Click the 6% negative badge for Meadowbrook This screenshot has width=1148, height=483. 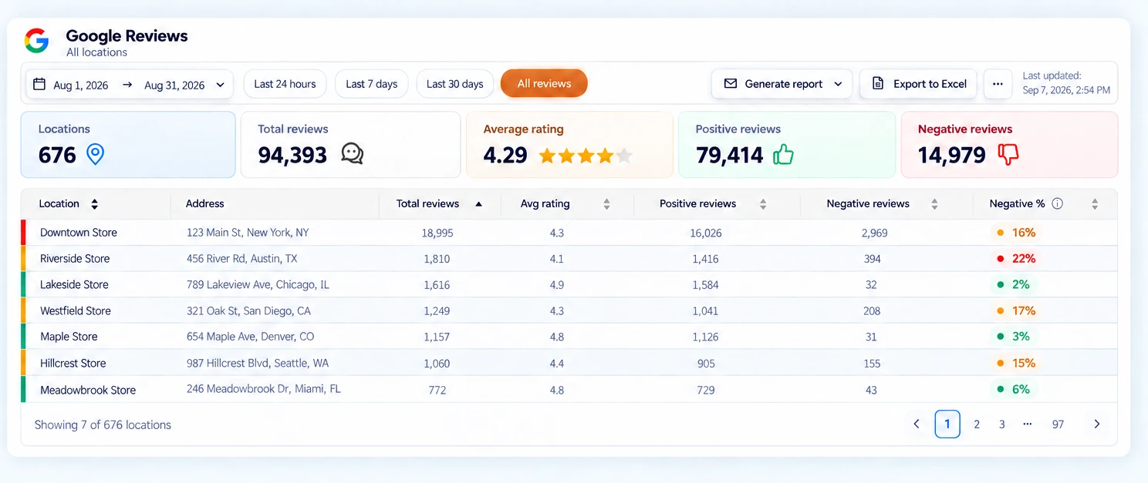[x=1013, y=389]
